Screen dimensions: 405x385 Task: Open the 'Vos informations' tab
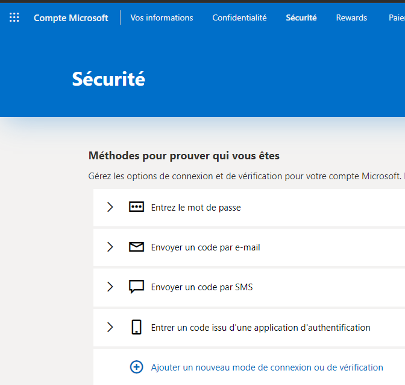162,17
